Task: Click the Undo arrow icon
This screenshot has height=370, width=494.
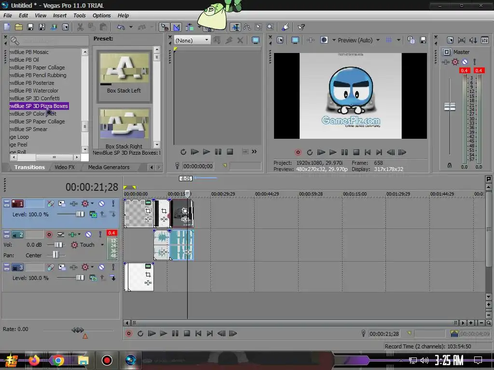Action: click(121, 27)
